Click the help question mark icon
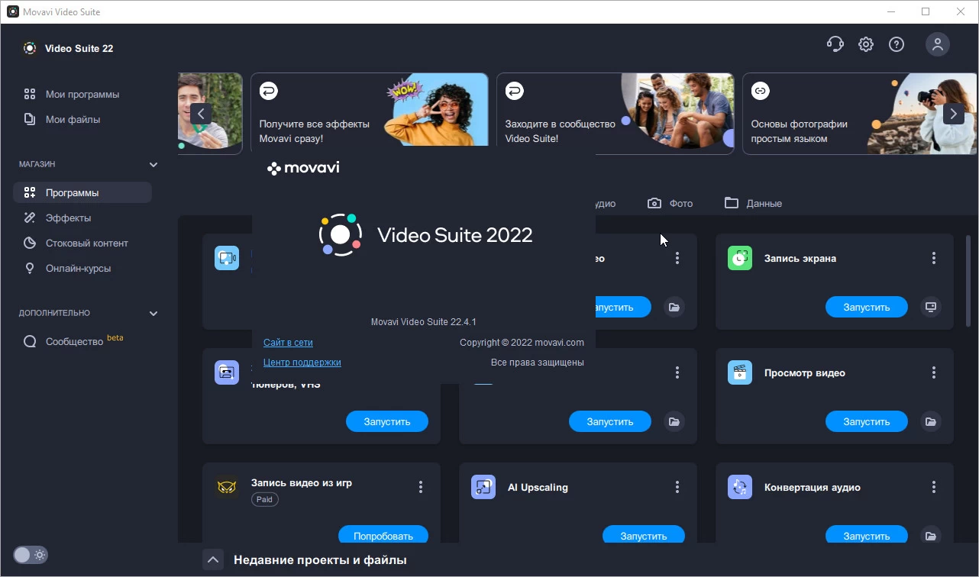Screen dimensions: 979x577 coord(897,44)
